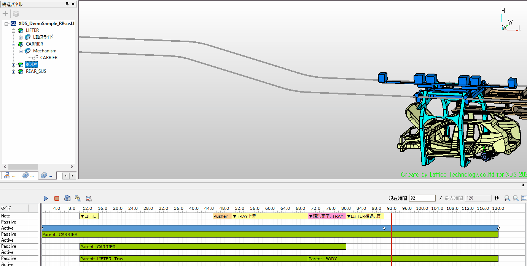Viewport: 527px width, 266px height.
Task: Expand the REAR_SUS tree node
Action: pos(14,71)
